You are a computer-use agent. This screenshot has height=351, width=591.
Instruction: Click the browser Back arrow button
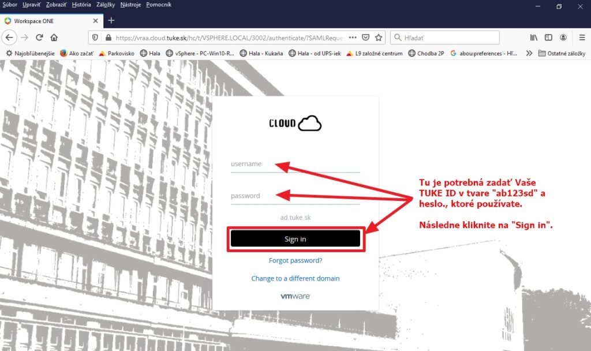point(9,38)
